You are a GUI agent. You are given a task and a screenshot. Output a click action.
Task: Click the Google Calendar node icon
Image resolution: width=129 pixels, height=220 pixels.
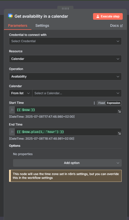pyautogui.click(x=10, y=16)
